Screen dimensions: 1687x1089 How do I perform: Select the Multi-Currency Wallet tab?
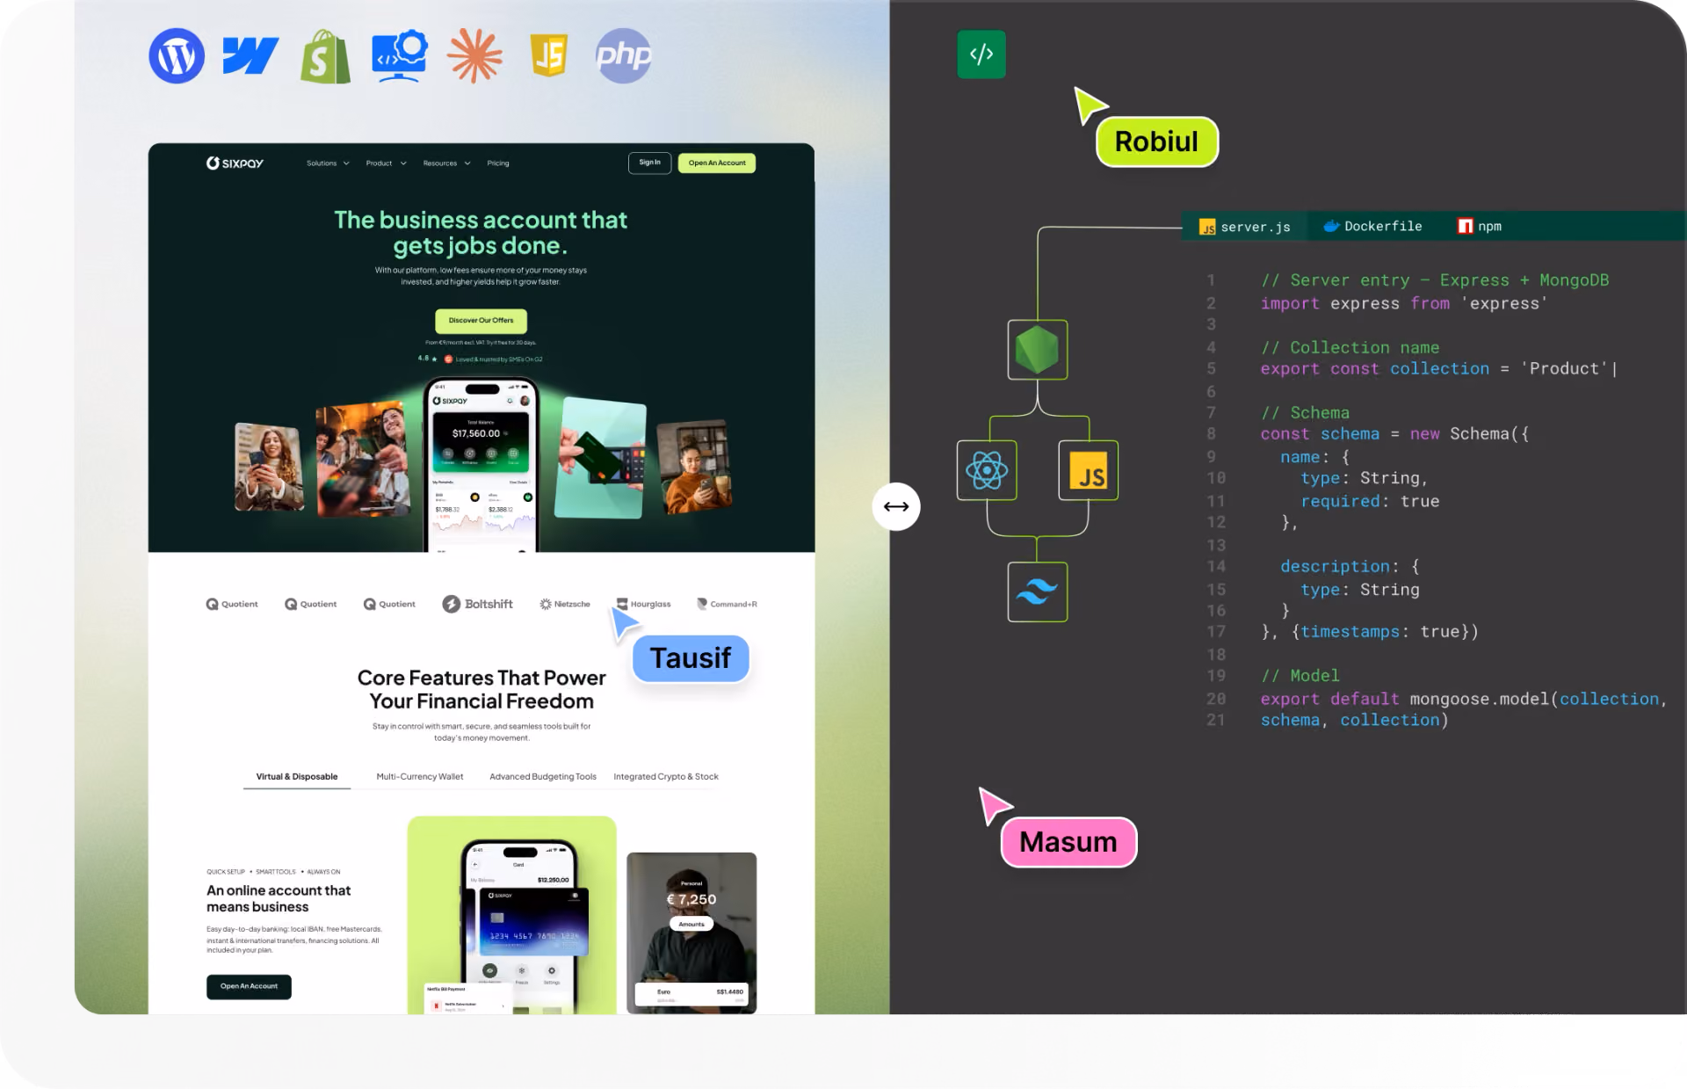point(420,777)
